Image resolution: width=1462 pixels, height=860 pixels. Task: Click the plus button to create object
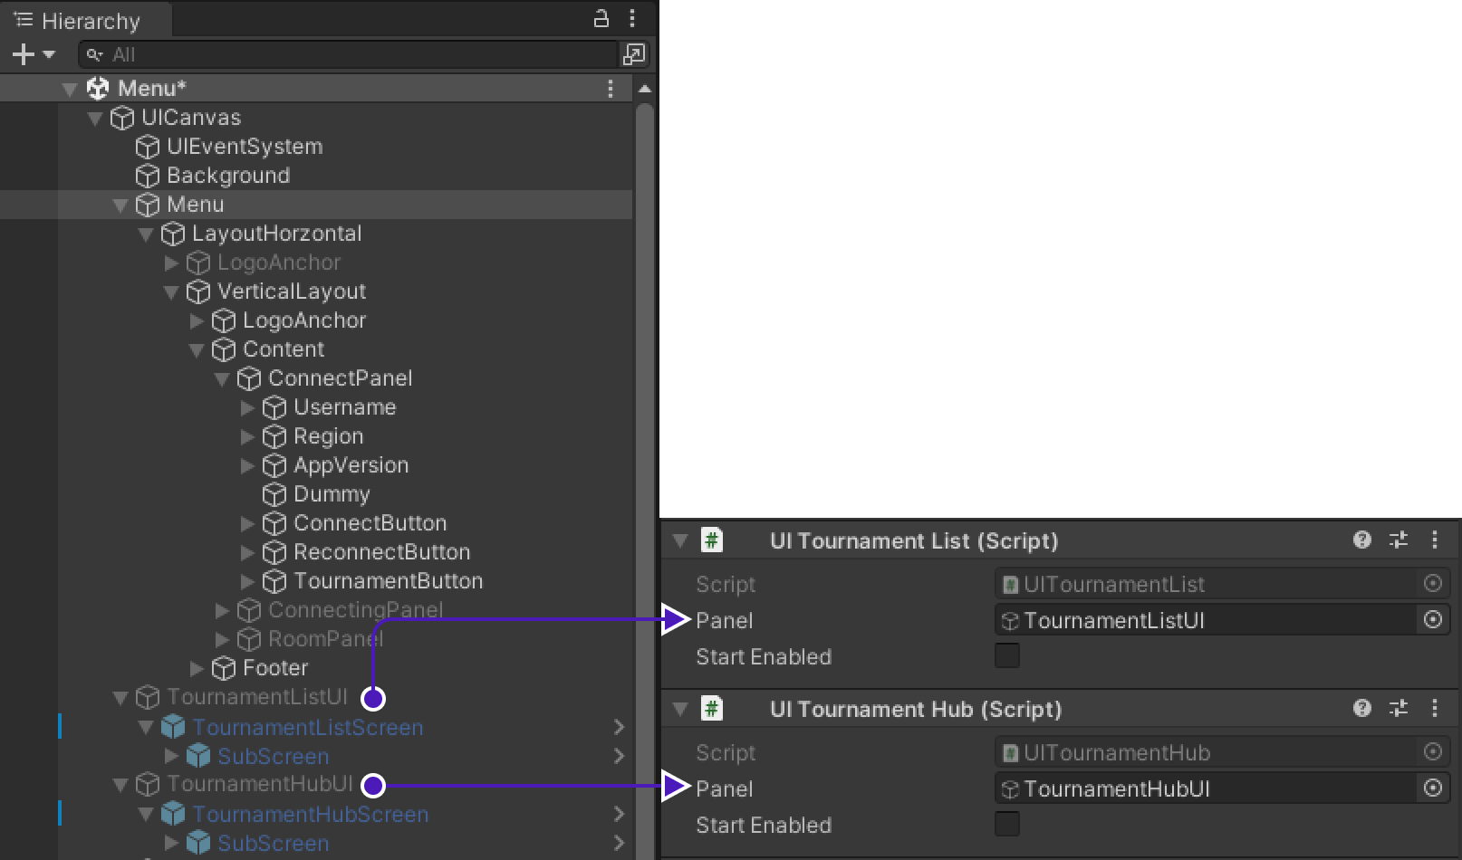coord(24,54)
